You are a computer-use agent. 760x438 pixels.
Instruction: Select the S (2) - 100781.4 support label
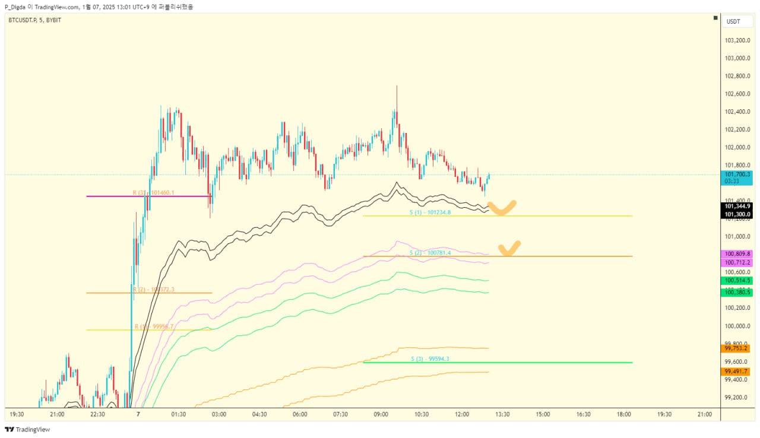[x=430, y=253]
